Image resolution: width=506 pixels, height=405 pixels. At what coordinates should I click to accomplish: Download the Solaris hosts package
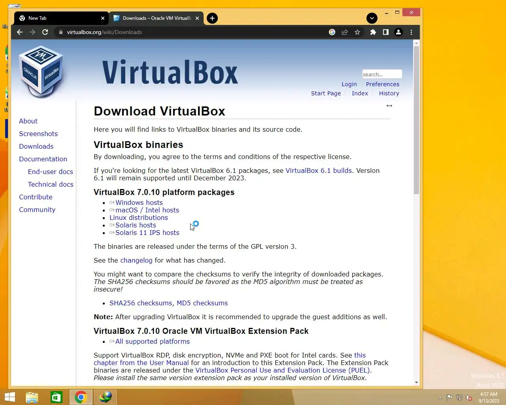[136, 225]
